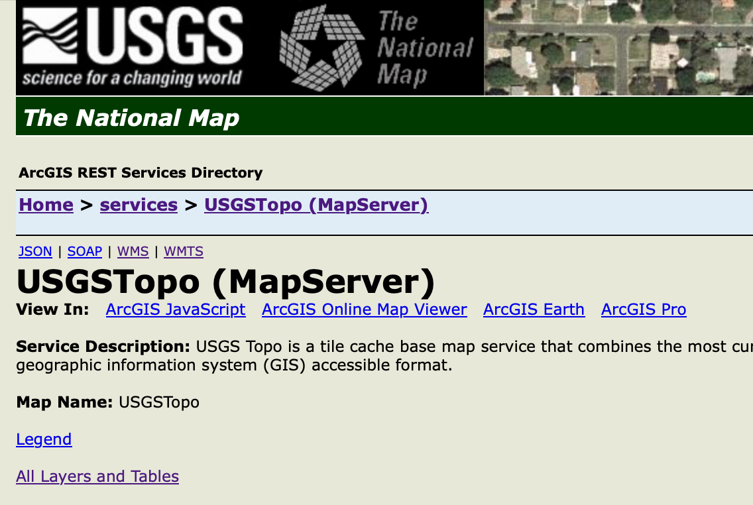
Task: Click the green 'The National Map' title bar
Action: 384,116
